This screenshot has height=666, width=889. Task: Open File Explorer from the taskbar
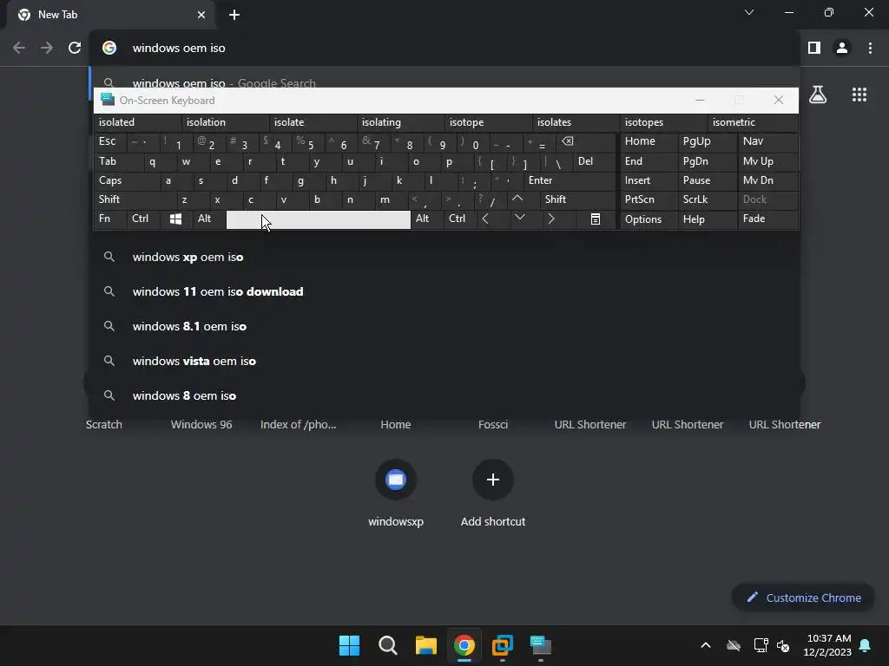click(425, 645)
